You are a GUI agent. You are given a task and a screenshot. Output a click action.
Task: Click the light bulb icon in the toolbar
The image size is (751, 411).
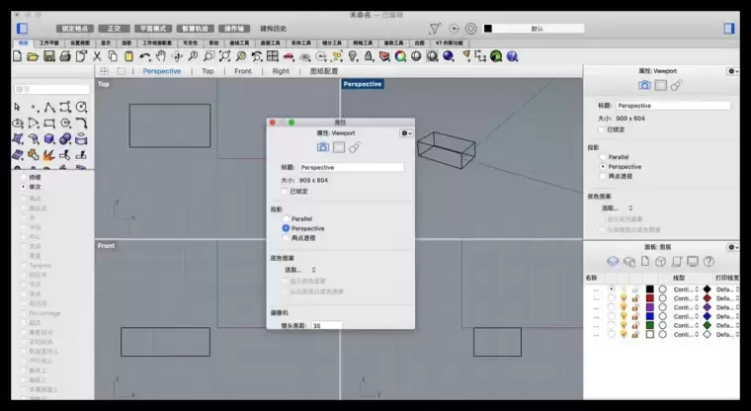tap(353, 56)
